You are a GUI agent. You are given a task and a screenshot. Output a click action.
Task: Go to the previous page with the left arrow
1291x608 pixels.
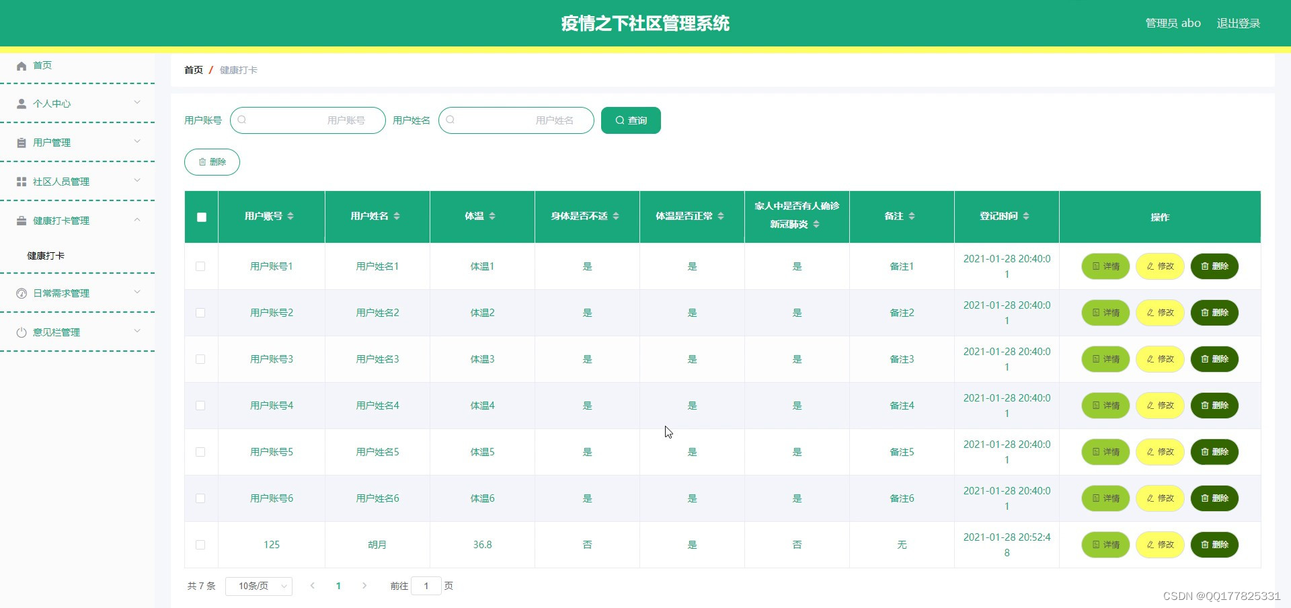coord(313,586)
